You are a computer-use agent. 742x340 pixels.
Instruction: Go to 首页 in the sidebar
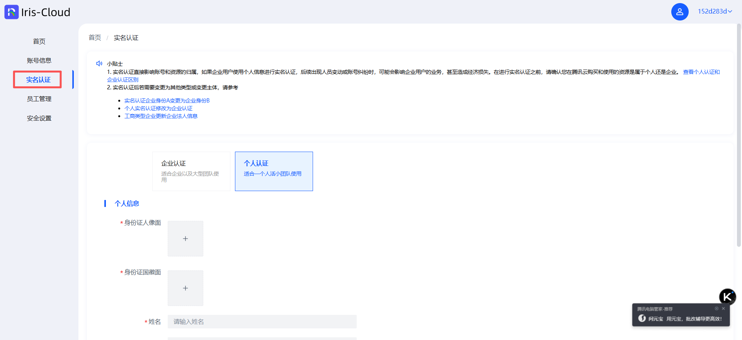[x=39, y=41]
